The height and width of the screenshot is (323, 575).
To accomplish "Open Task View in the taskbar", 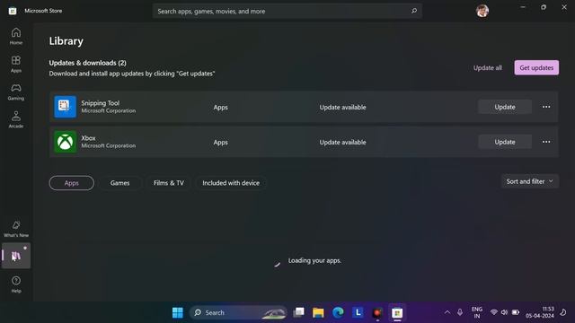I will pyautogui.click(x=299, y=312).
